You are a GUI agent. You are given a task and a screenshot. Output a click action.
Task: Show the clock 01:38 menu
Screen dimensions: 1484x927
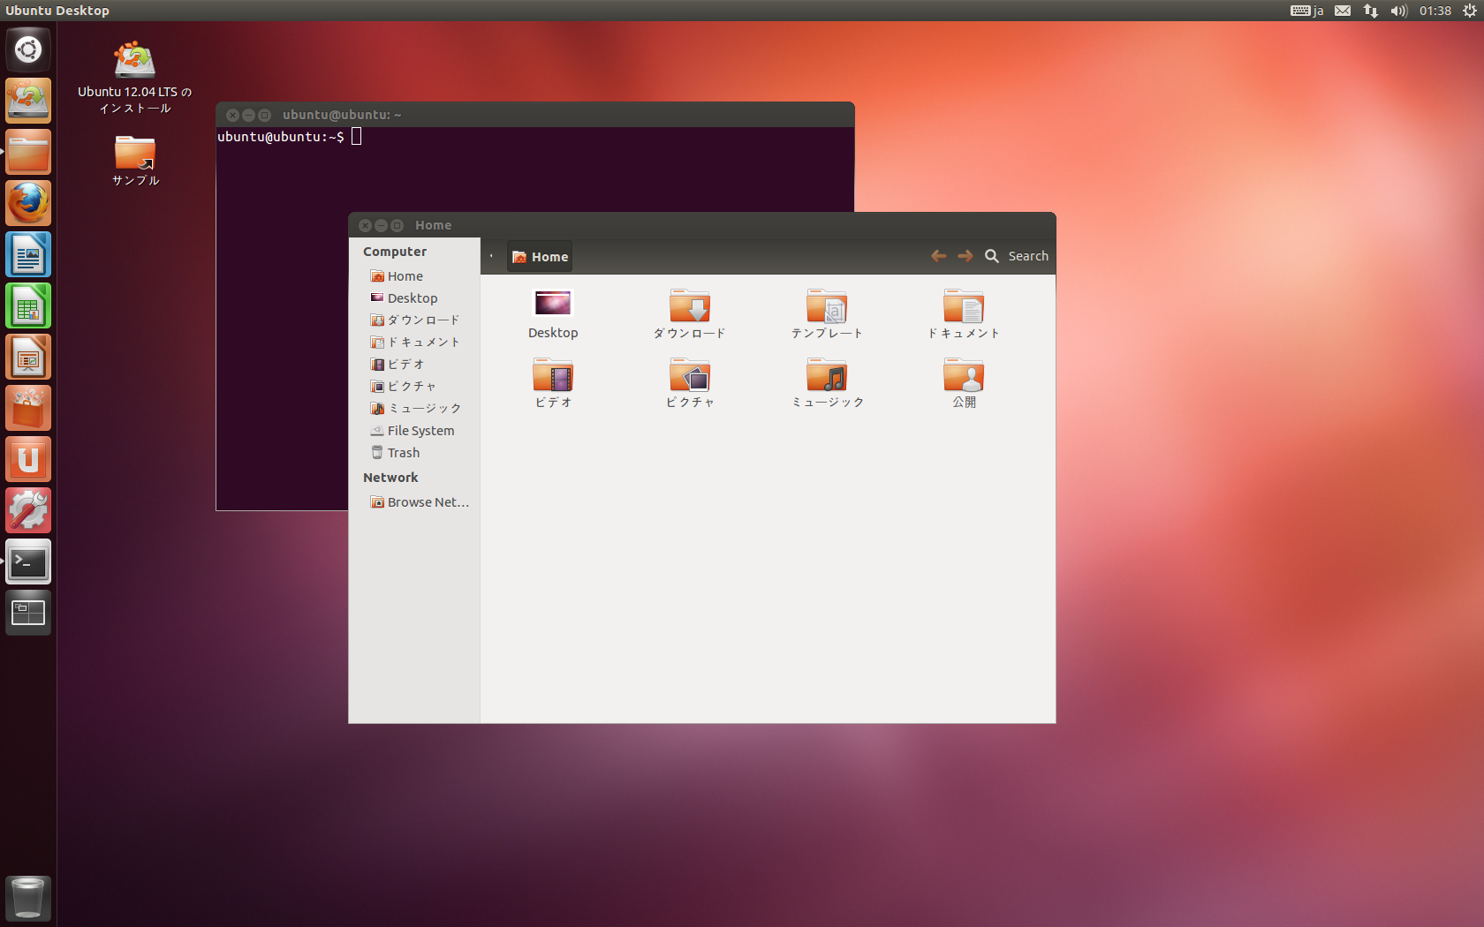coord(1435,11)
